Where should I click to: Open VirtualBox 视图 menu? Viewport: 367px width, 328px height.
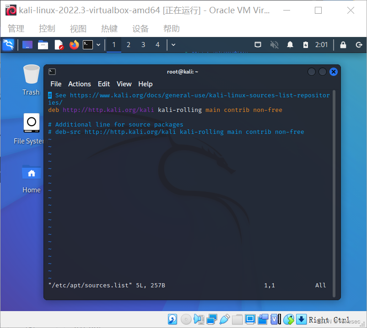78,28
